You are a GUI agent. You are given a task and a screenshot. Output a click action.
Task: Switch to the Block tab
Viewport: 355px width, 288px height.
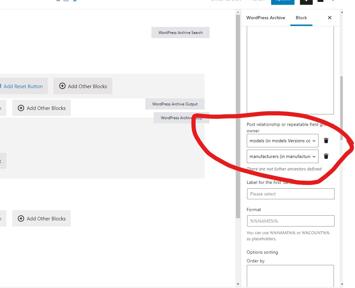click(301, 18)
